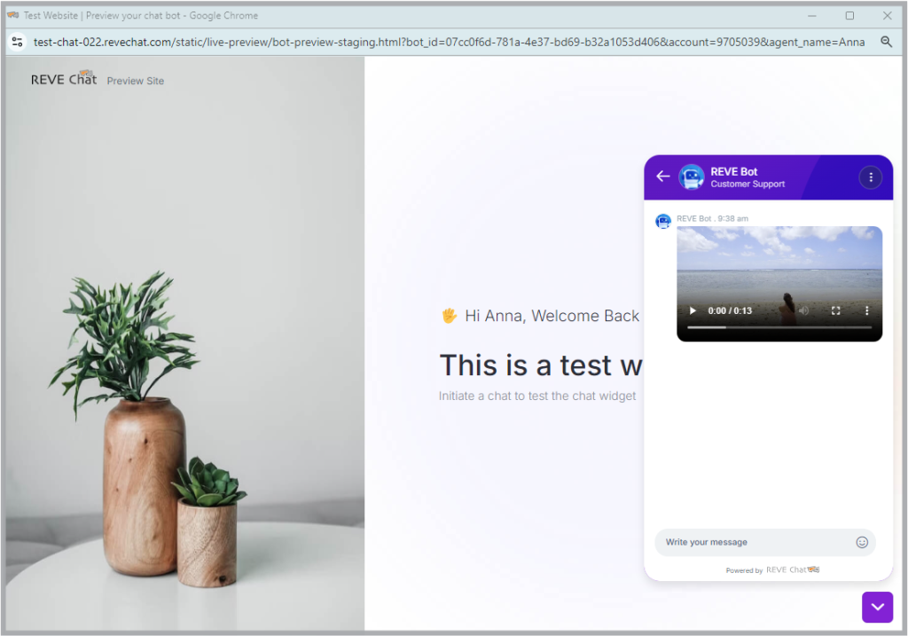Collapse the chat widget using purple chevron button
This screenshot has height=636, width=908.
point(877,607)
